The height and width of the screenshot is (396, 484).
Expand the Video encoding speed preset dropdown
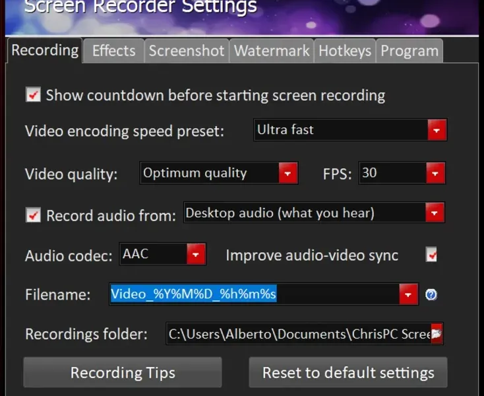point(437,130)
